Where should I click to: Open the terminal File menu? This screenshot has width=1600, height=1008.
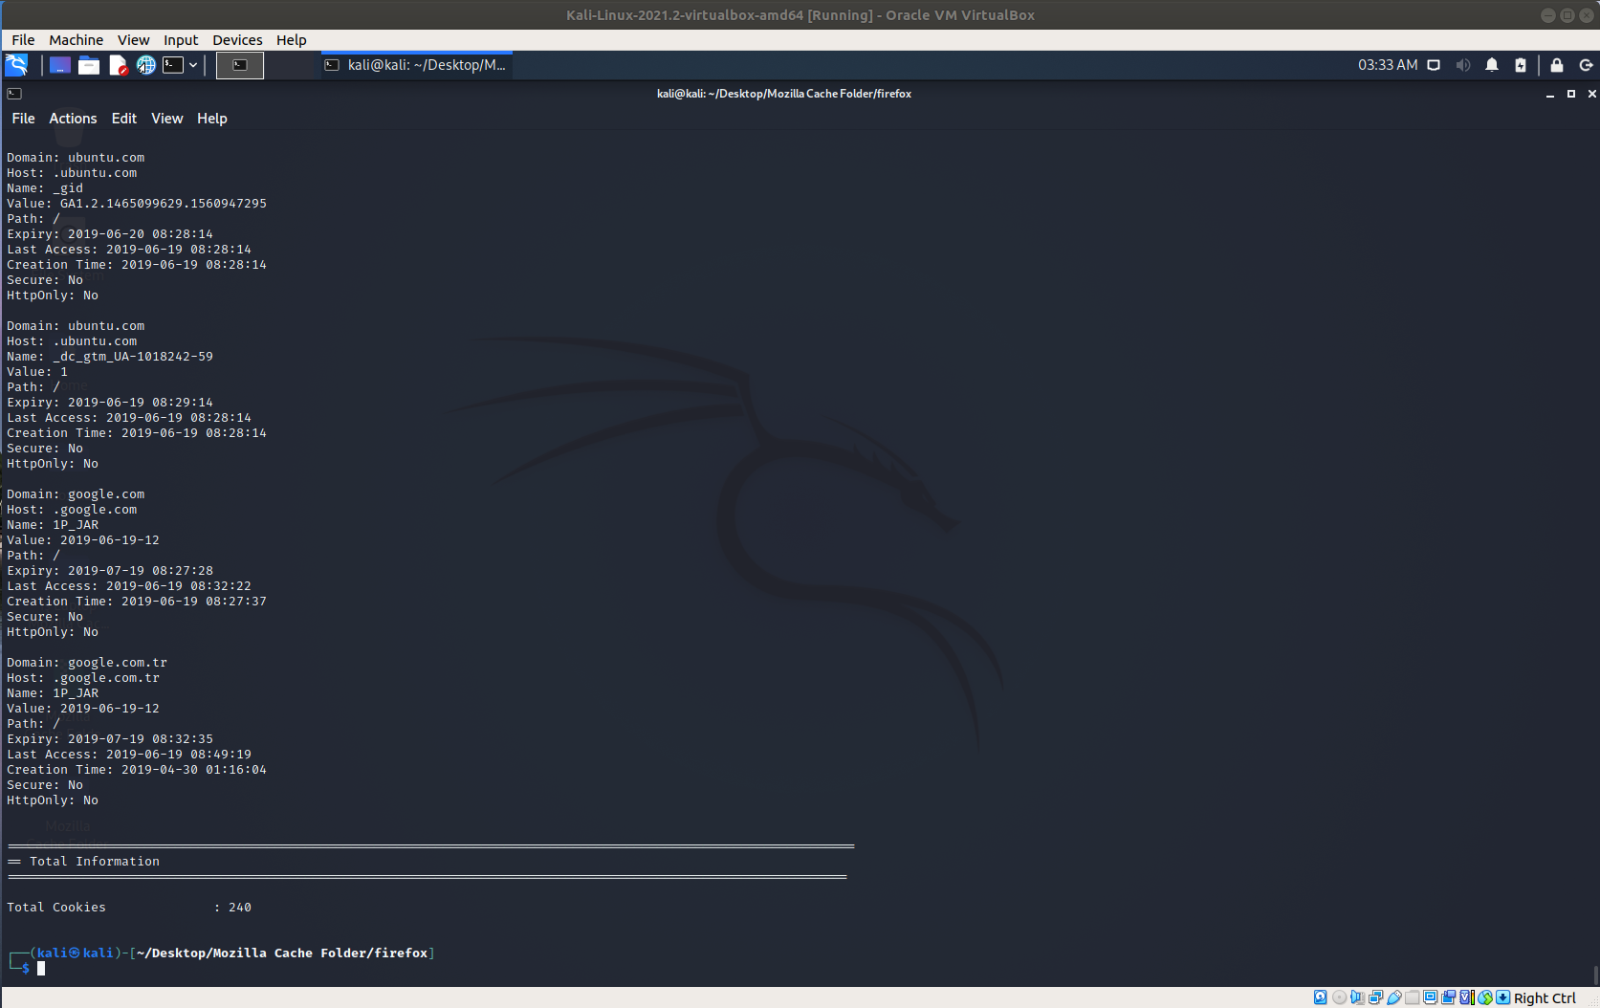coord(23,119)
